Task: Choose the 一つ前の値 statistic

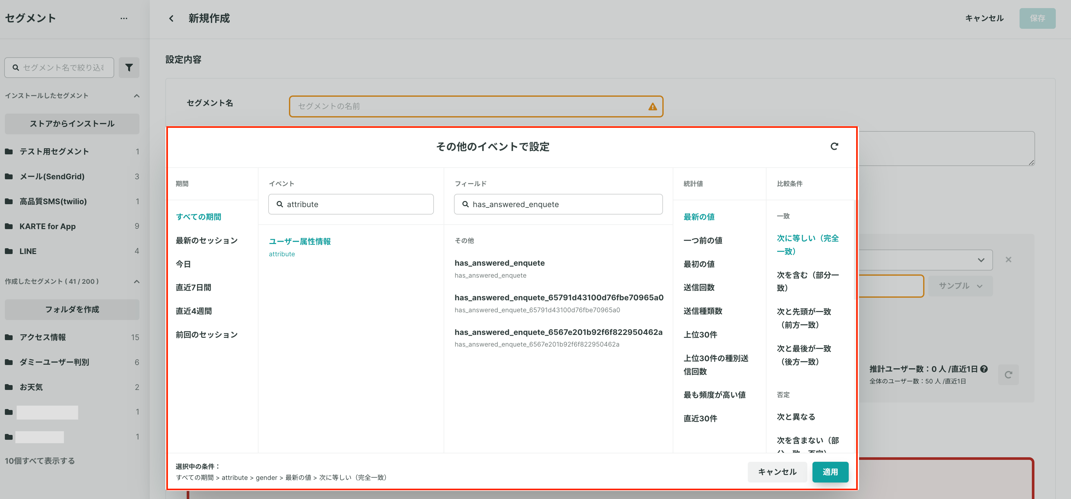Action: point(703,240)
